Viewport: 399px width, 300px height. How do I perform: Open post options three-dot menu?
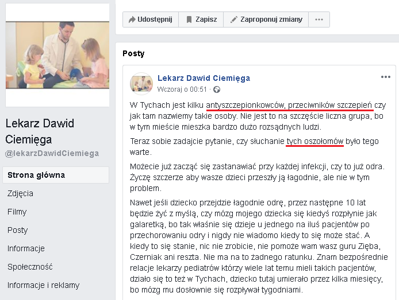(x=385, y=77)
